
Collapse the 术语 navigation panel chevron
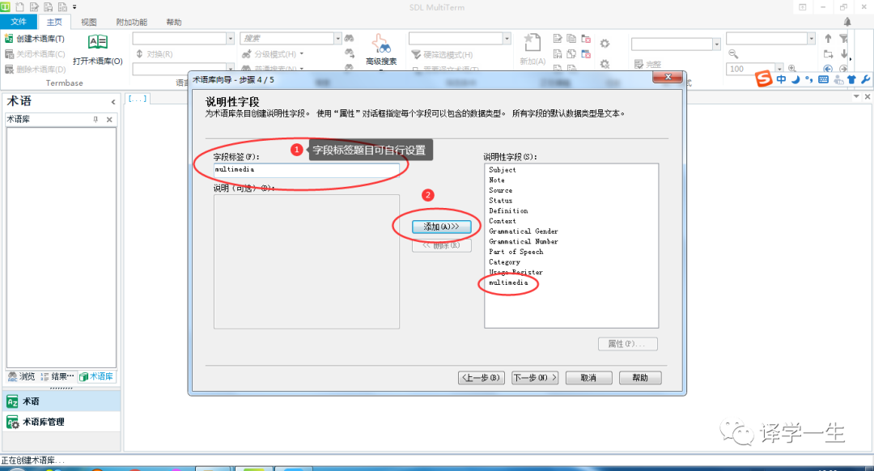point(113,102)
